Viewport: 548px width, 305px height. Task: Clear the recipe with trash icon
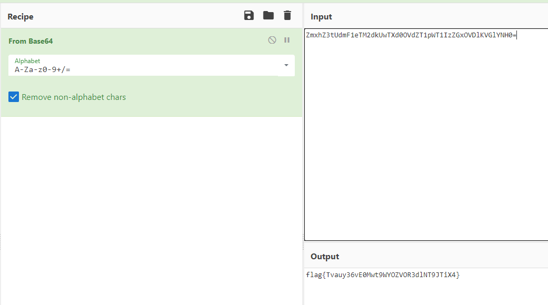(287, 15)
